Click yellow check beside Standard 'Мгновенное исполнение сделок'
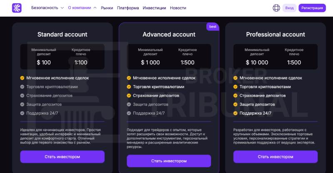333x173 pixels. 22,78
